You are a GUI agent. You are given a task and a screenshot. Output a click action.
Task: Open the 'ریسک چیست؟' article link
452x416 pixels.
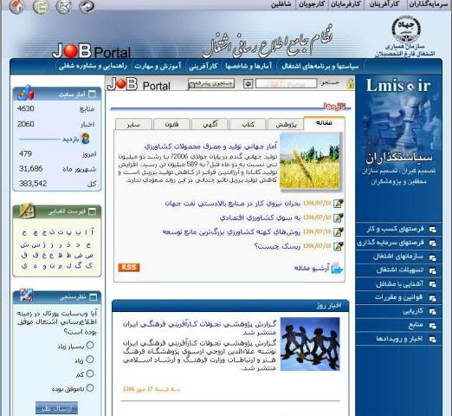coord(277,246)
